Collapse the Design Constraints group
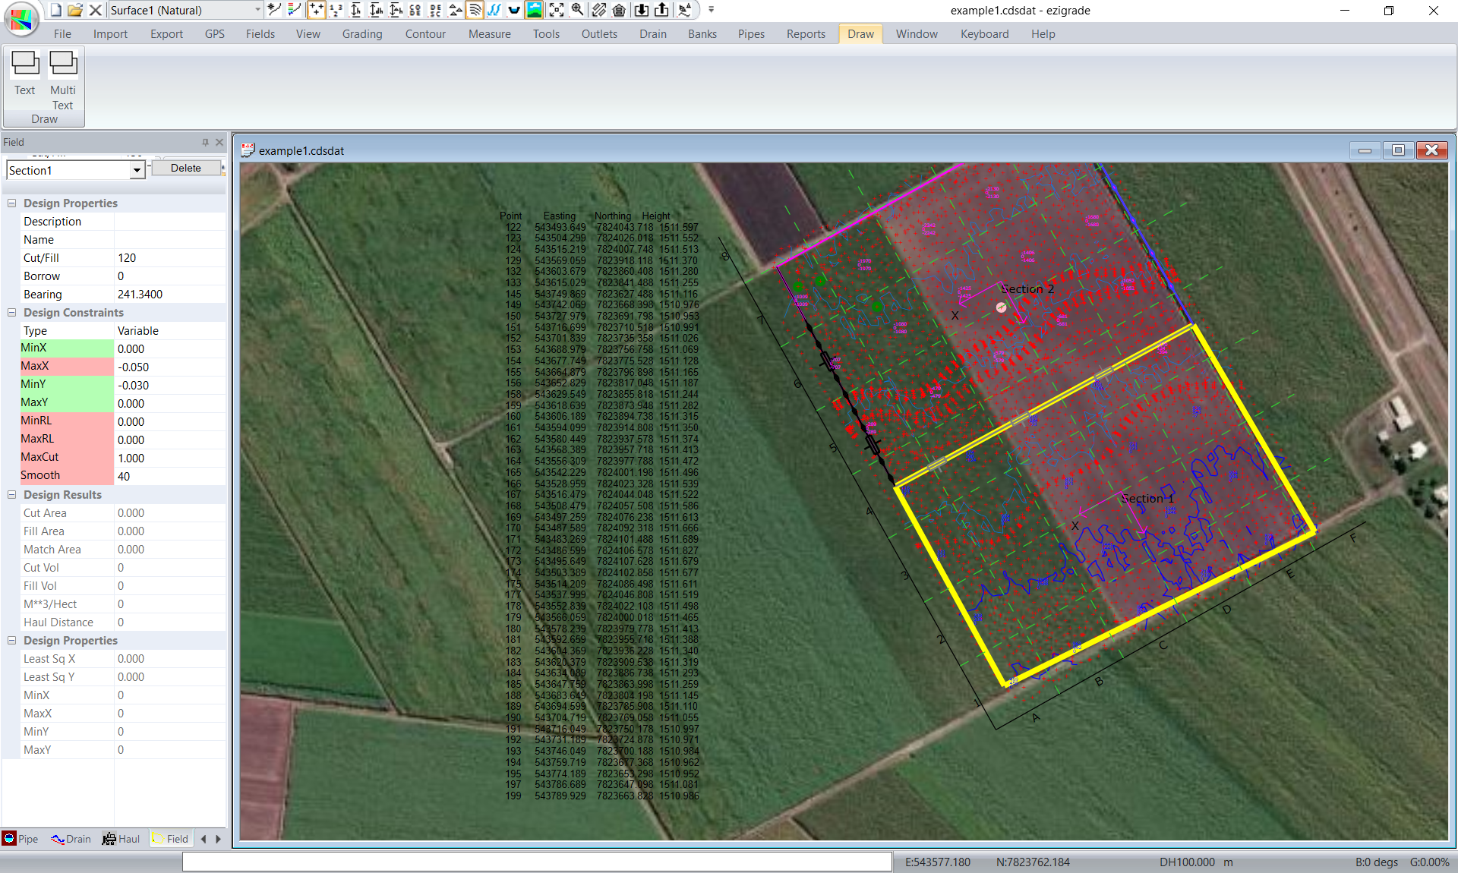 pos(11,313)
